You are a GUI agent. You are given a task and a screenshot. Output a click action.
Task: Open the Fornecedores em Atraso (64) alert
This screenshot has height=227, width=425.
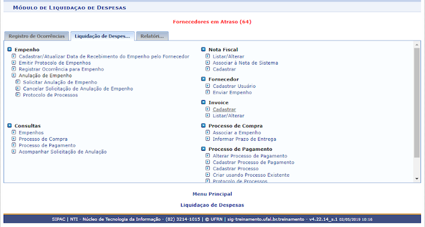212,22
